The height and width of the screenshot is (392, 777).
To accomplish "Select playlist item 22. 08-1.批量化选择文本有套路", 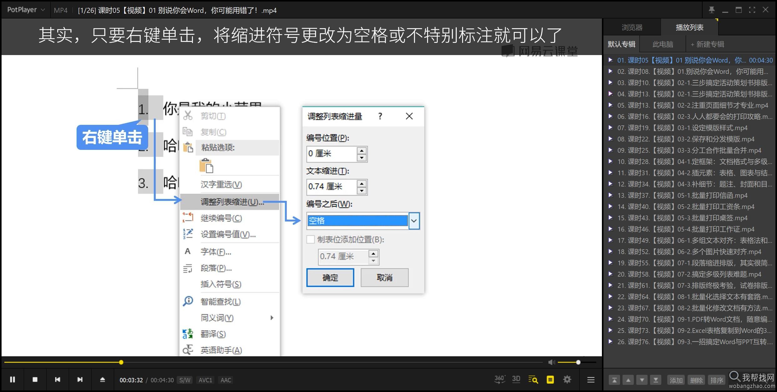I will point(690,297).
